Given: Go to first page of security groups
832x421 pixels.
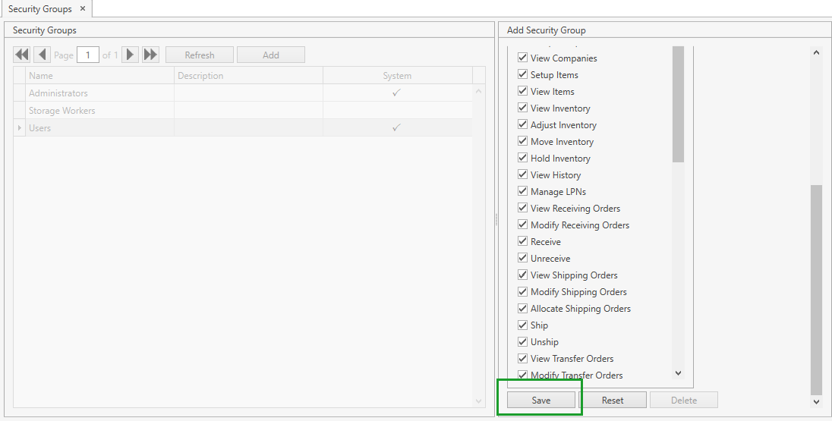Looking at the screenshot, I should pyautogui.click(x=22, y=55).
